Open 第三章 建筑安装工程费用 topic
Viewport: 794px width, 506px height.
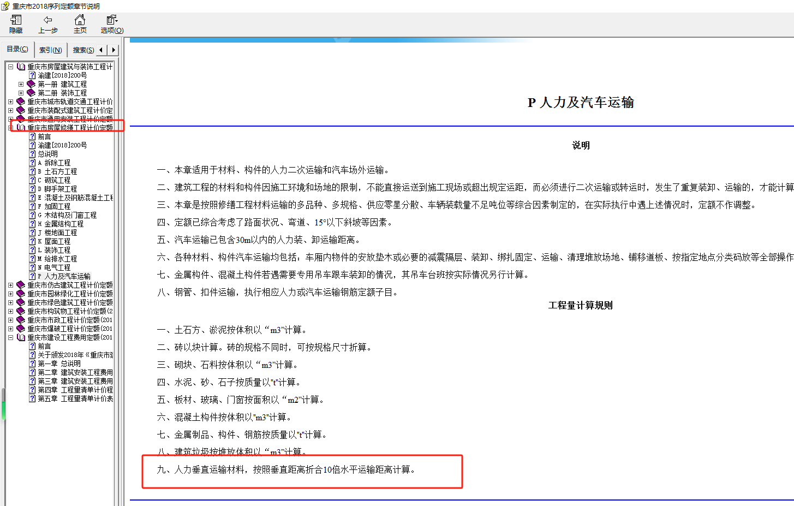click(x=75, y=381)
